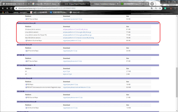Select the '2.7 MB' size cell
178x112 pixels.
(x=128, y=71)
